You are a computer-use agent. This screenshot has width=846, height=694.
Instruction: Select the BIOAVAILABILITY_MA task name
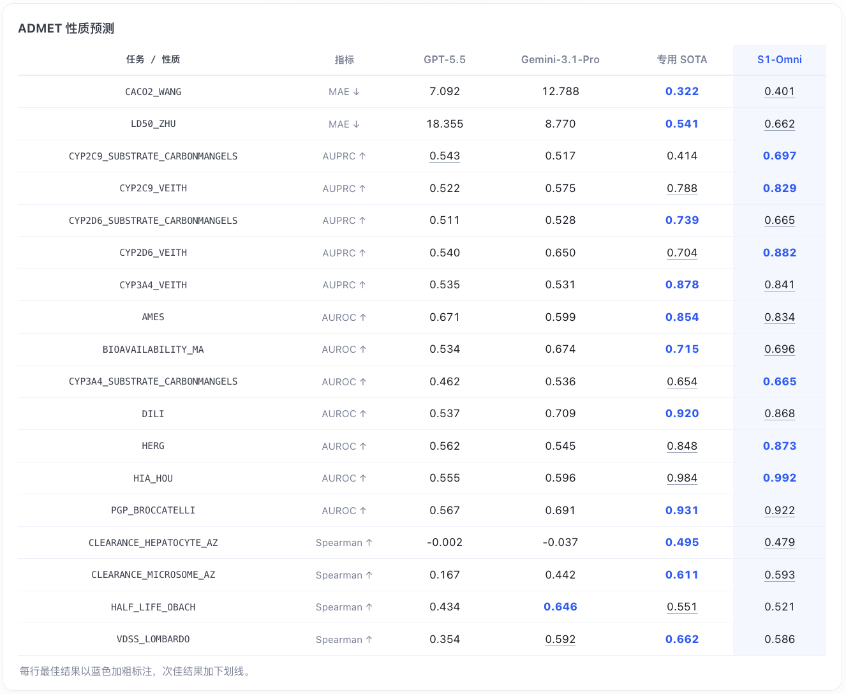(x=153, y=350)
